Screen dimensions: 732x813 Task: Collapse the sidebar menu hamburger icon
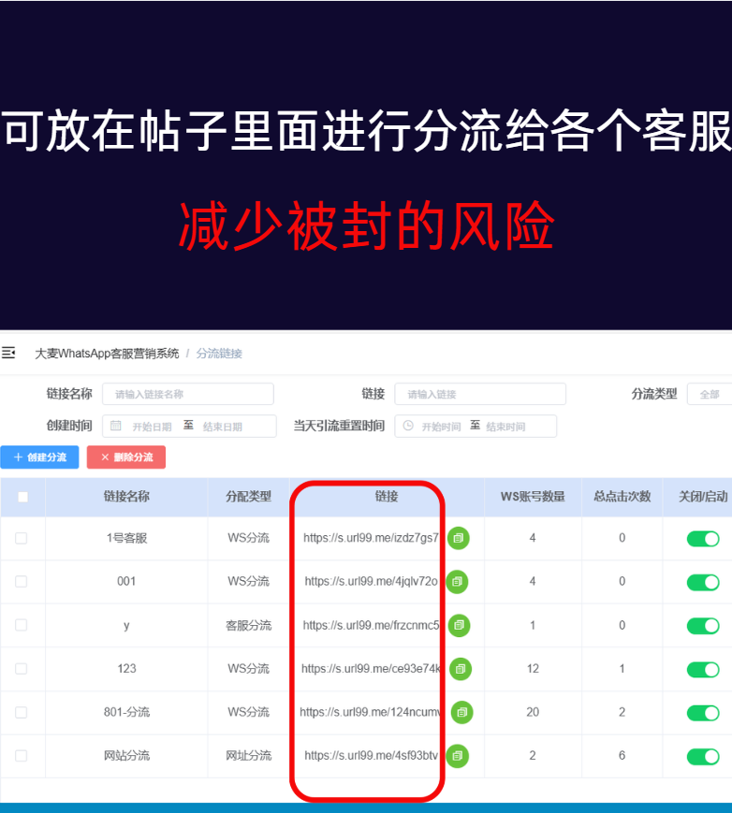point(8,353)
